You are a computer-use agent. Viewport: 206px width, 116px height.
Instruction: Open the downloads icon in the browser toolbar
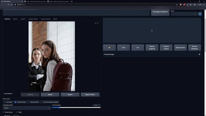coord(188,5)
